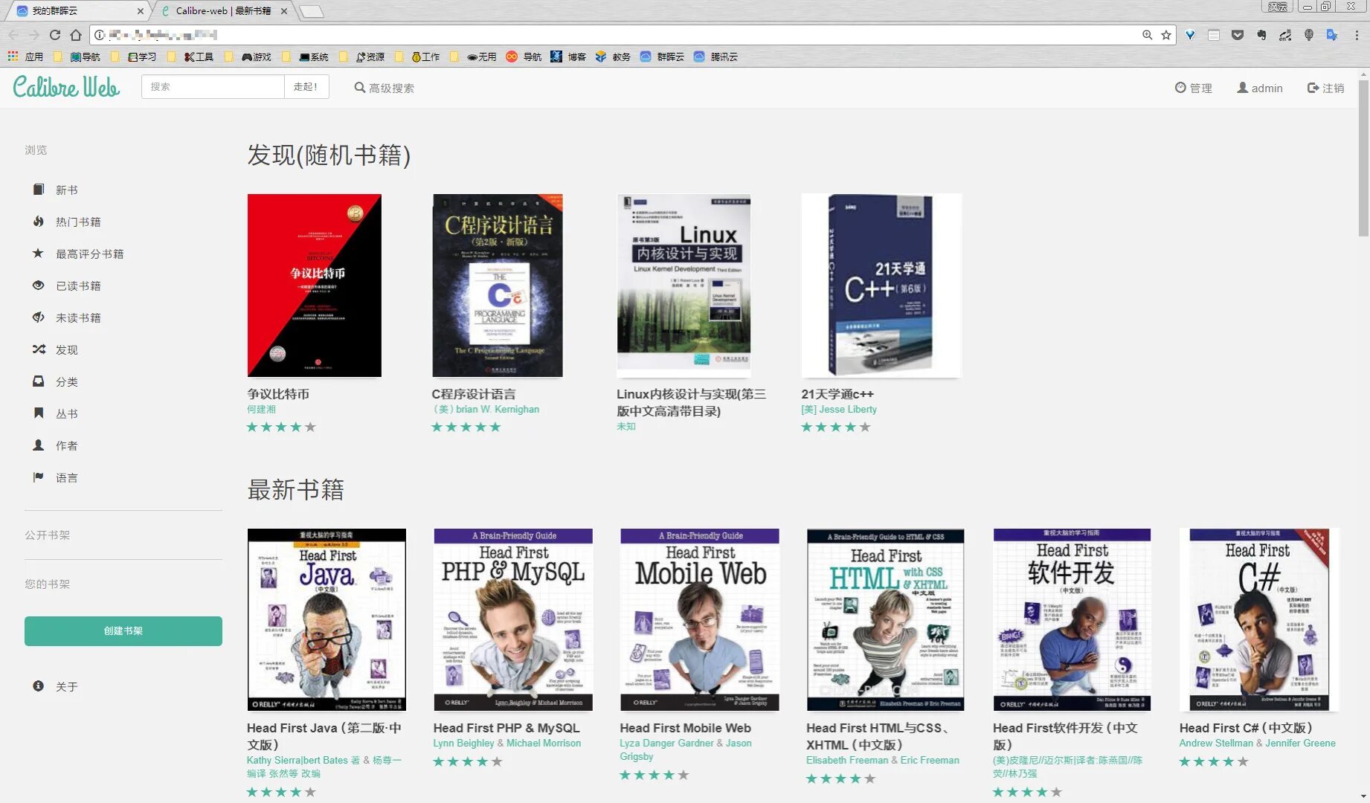Image resolution: width=1370 pixels, height=803 pixels.
Task: Open the 博客 bookmark link
Action: point(568,57)
